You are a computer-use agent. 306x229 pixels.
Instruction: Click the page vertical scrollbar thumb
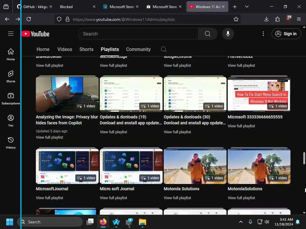pyautogui.click(x=304, y=158)
